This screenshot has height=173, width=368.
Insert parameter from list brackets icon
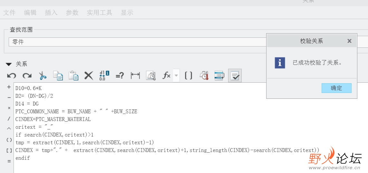188,76
